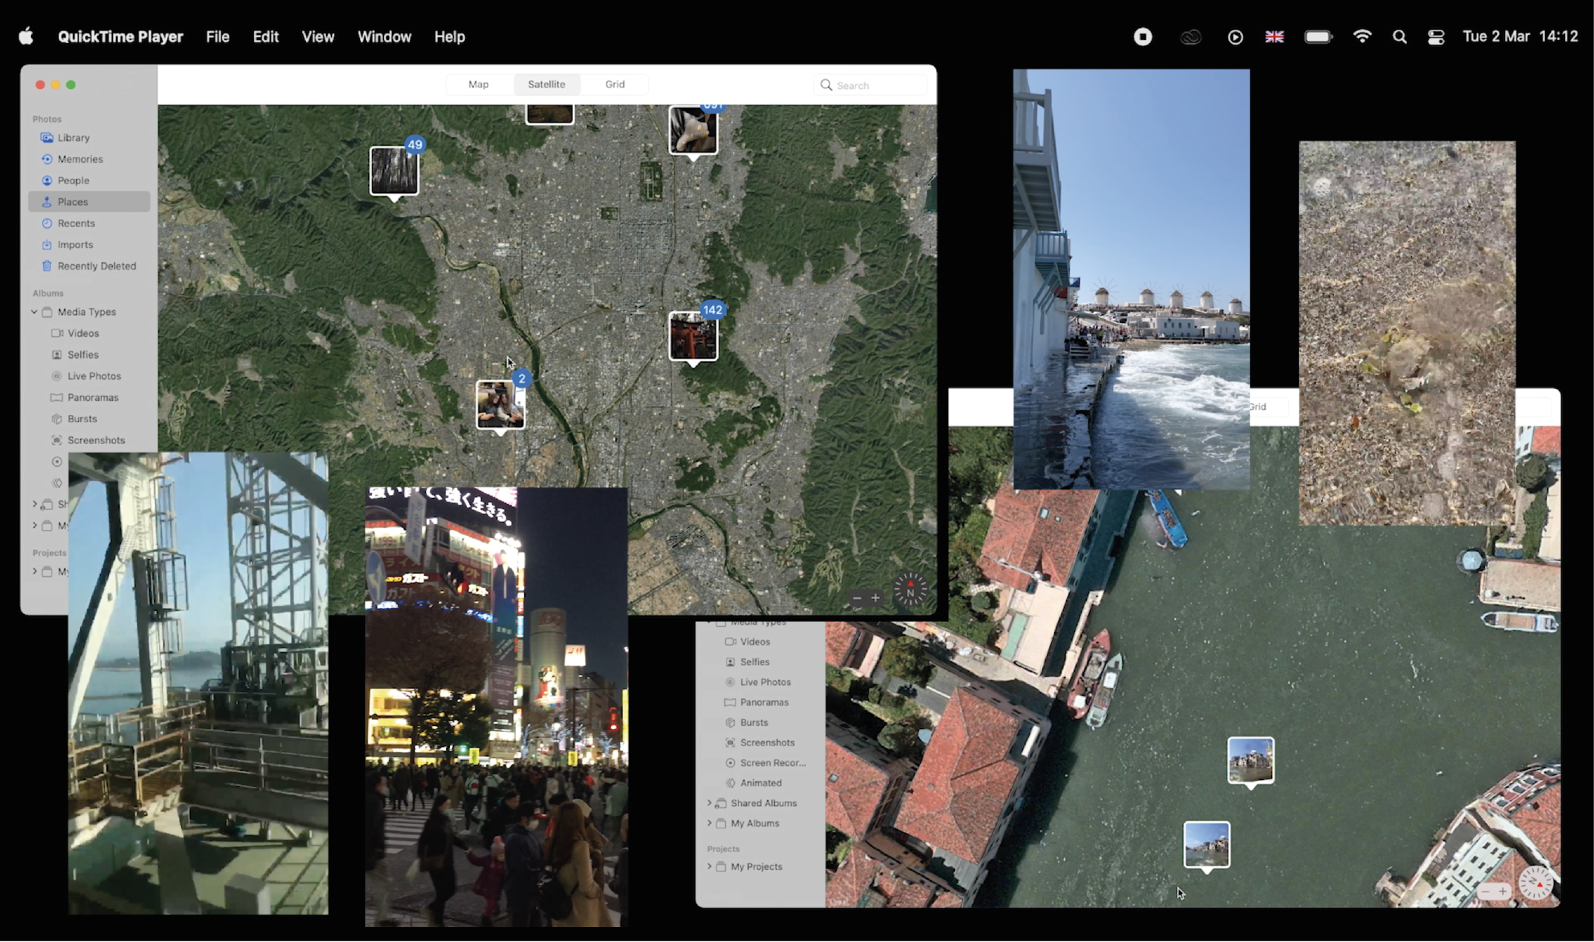This screenshot has height=942, width=1594.
Task: Expand My Projects folder
Action: 709,866
